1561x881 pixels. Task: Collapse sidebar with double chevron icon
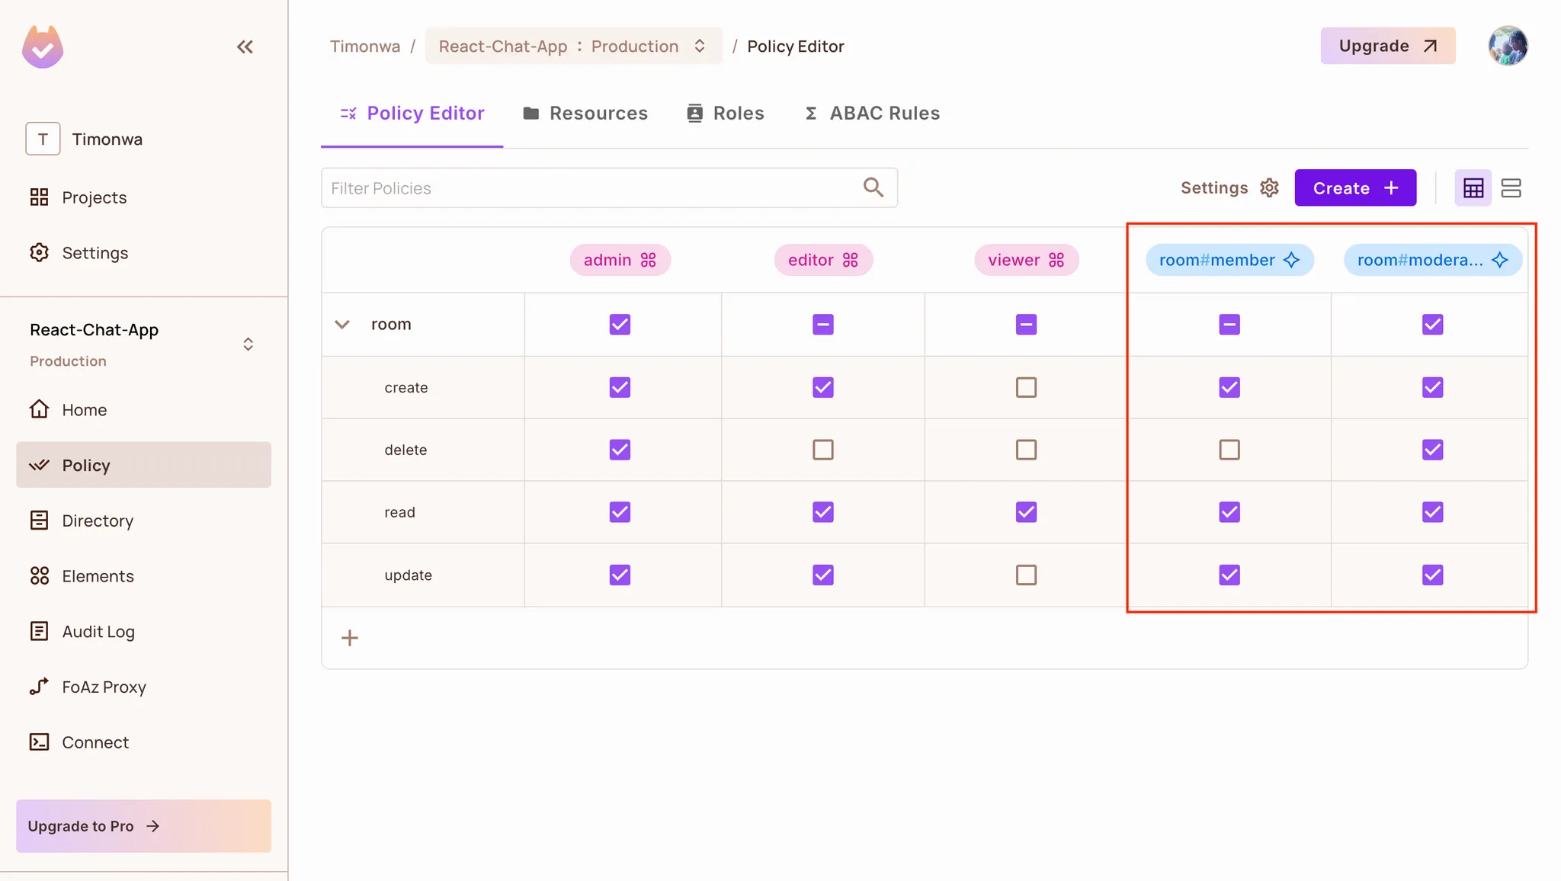(245, 47)
